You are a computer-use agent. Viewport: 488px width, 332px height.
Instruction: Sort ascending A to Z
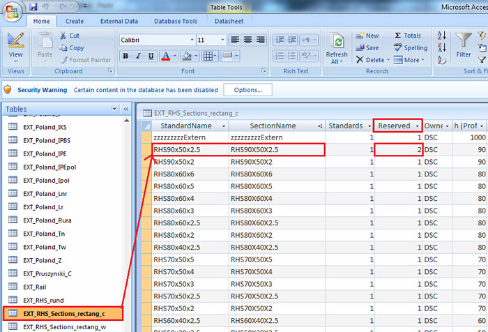(442, 36)
